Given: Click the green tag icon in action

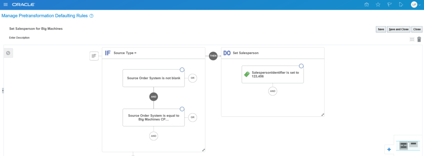Looking at the screenshot, I should (247, 74).
